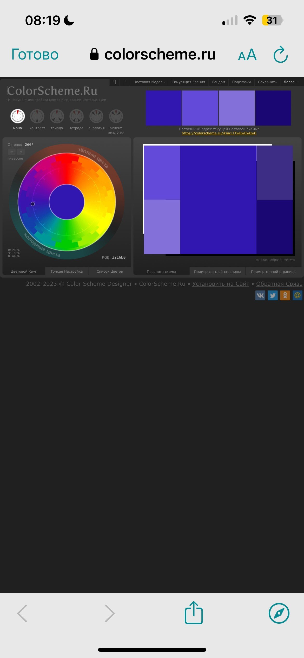The width and height of the screenshot is (304, 658).
Task: Open in Safari via compass icon
Action: (x=279, y=613)
